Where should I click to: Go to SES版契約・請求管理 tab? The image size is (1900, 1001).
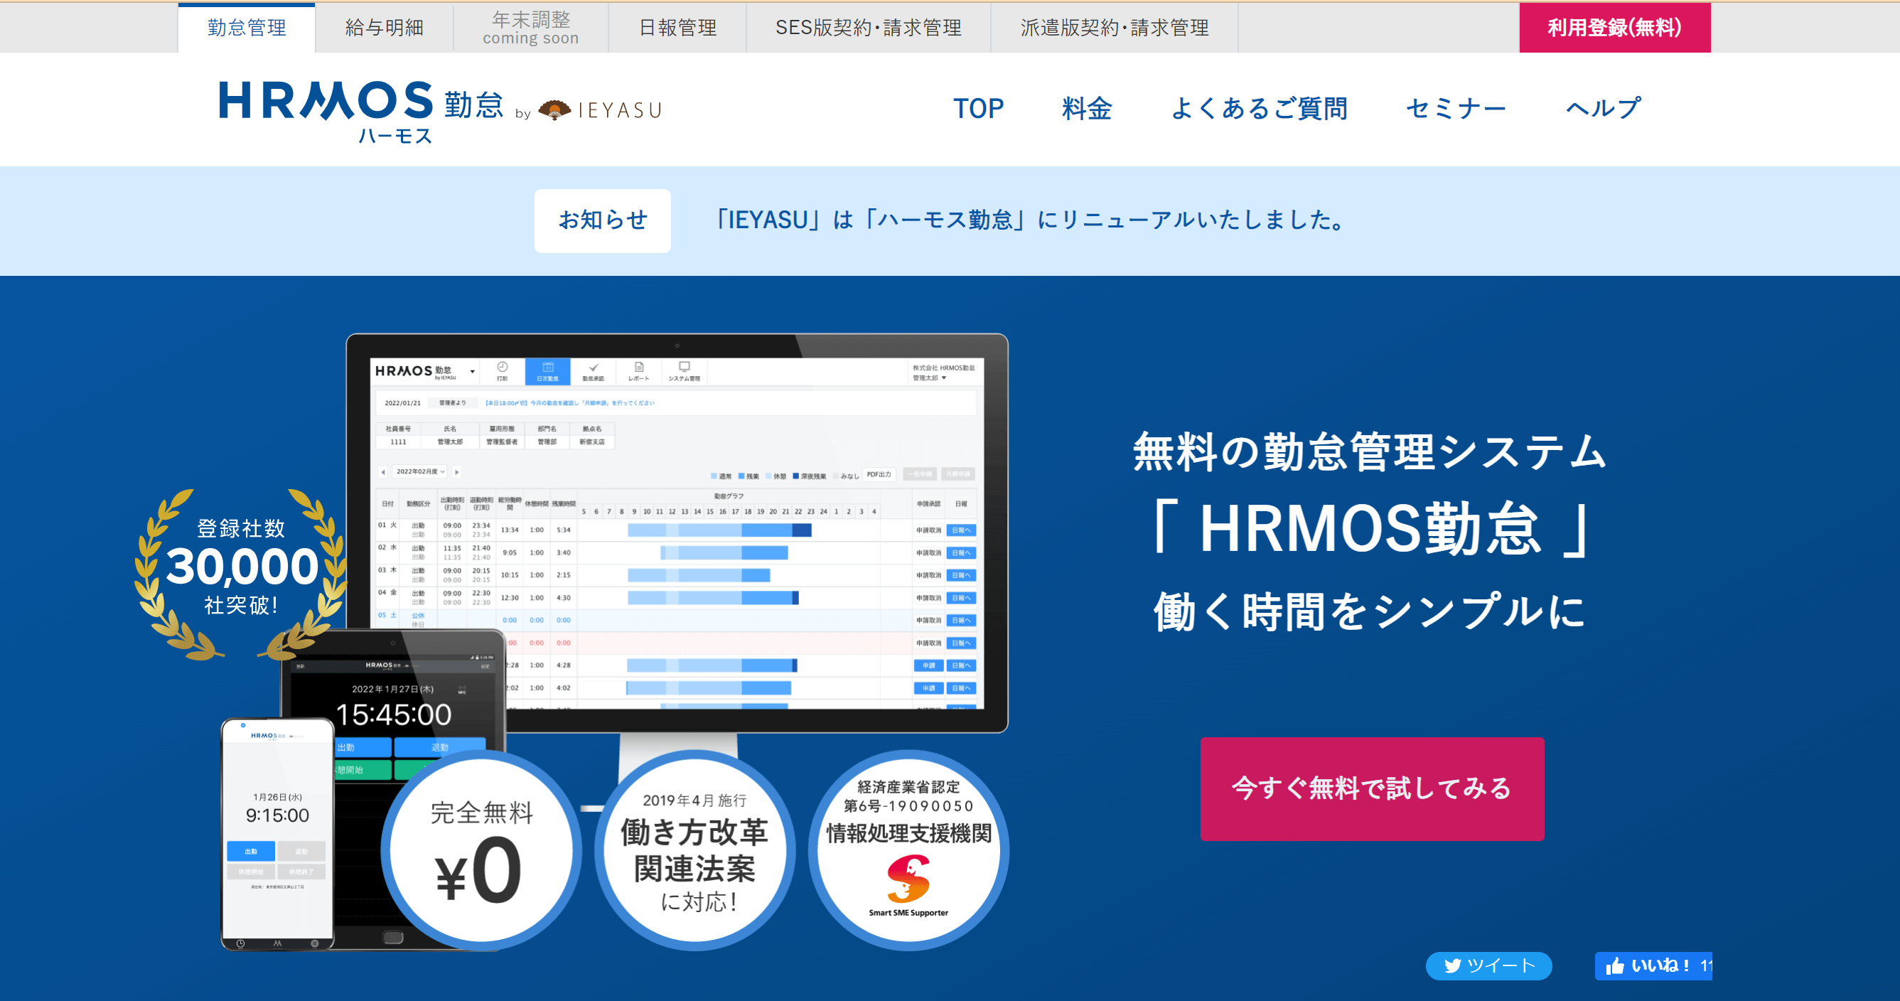868,27
